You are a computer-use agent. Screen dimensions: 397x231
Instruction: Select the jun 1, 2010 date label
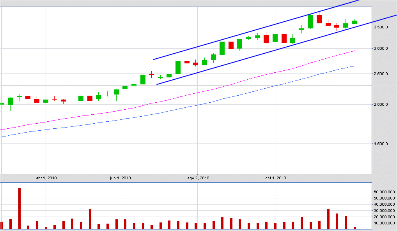click(x=120, y=178)
